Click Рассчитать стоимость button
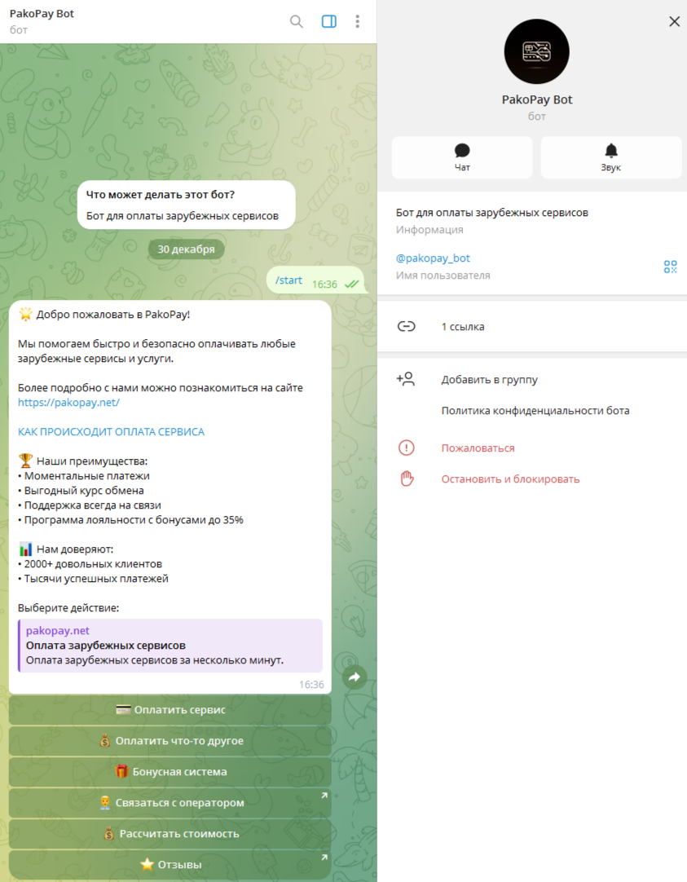Screen dimensions: 687x882 tap(170, 834)
